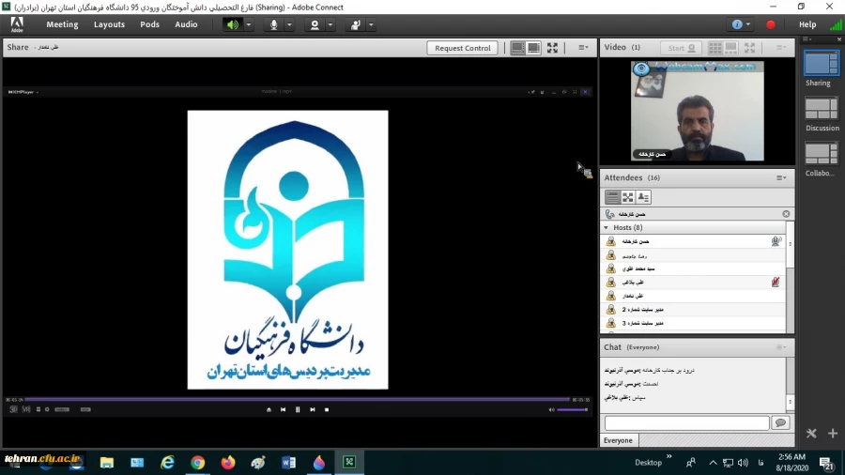This screenshot has height=475, width=845.
Task: Maximize the Video pod with the fullscreen icon
Action: pyautogui.click(x=749, y=48)
